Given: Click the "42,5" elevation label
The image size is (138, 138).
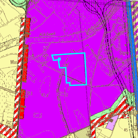Looking at the screenshot, I should pyautogui.click(x=45, y=95).
